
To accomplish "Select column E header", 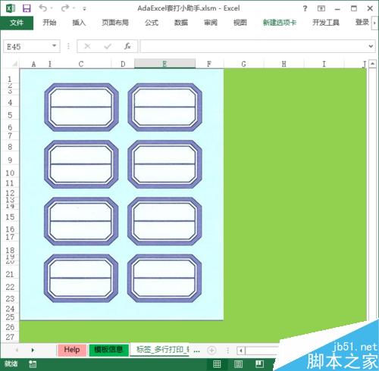I will point(164,64).
